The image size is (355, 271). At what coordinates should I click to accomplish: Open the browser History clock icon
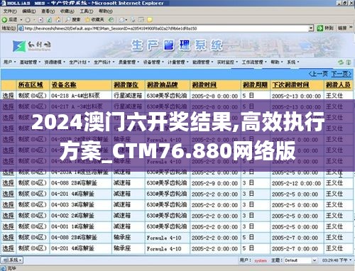[111, 20]
